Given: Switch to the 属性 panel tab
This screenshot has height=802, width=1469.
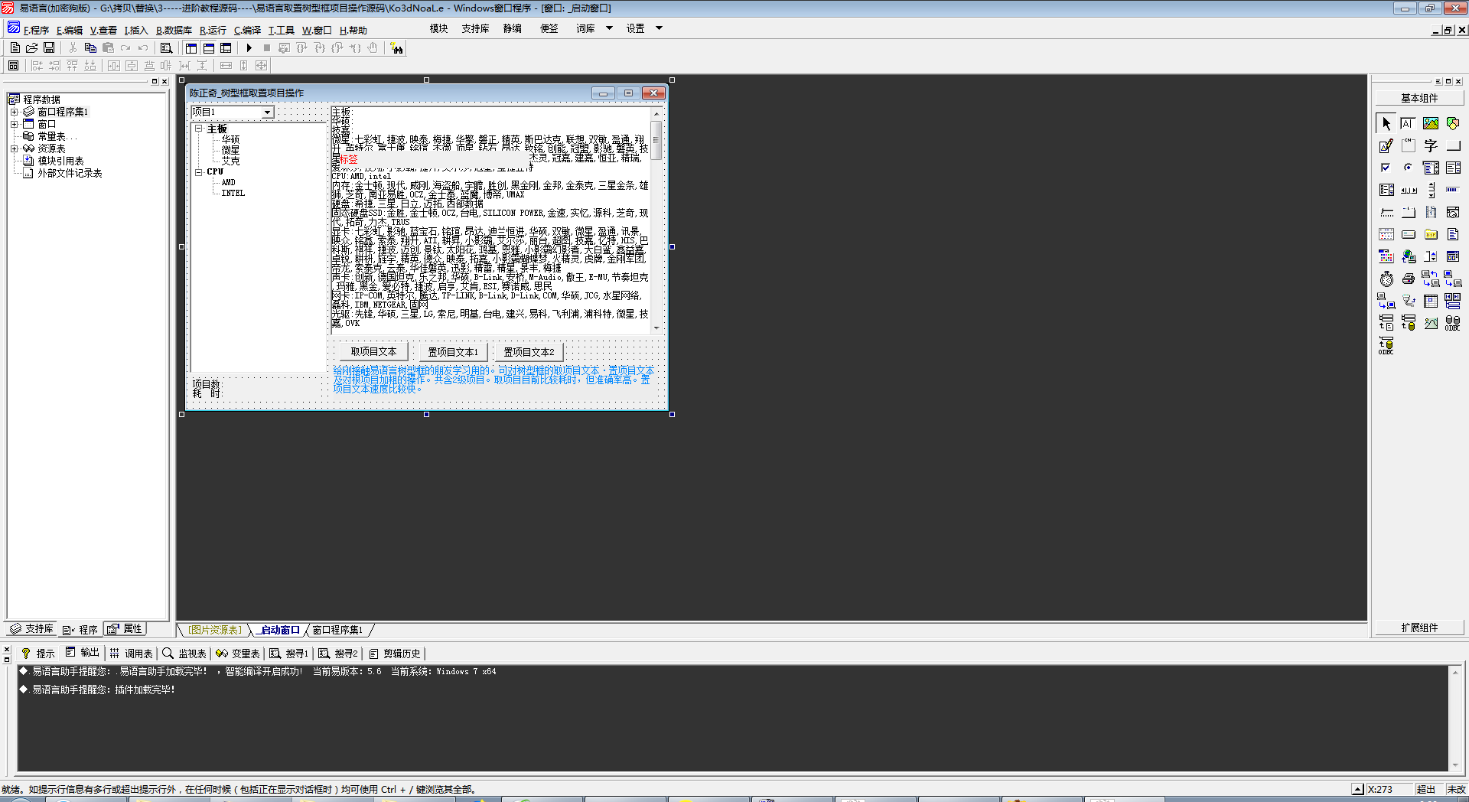Looking at the screenshot, I should [126, 629].
